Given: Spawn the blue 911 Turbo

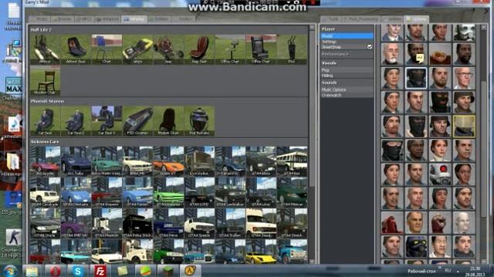Looking at the screenshot, I should tap(76, 161).
